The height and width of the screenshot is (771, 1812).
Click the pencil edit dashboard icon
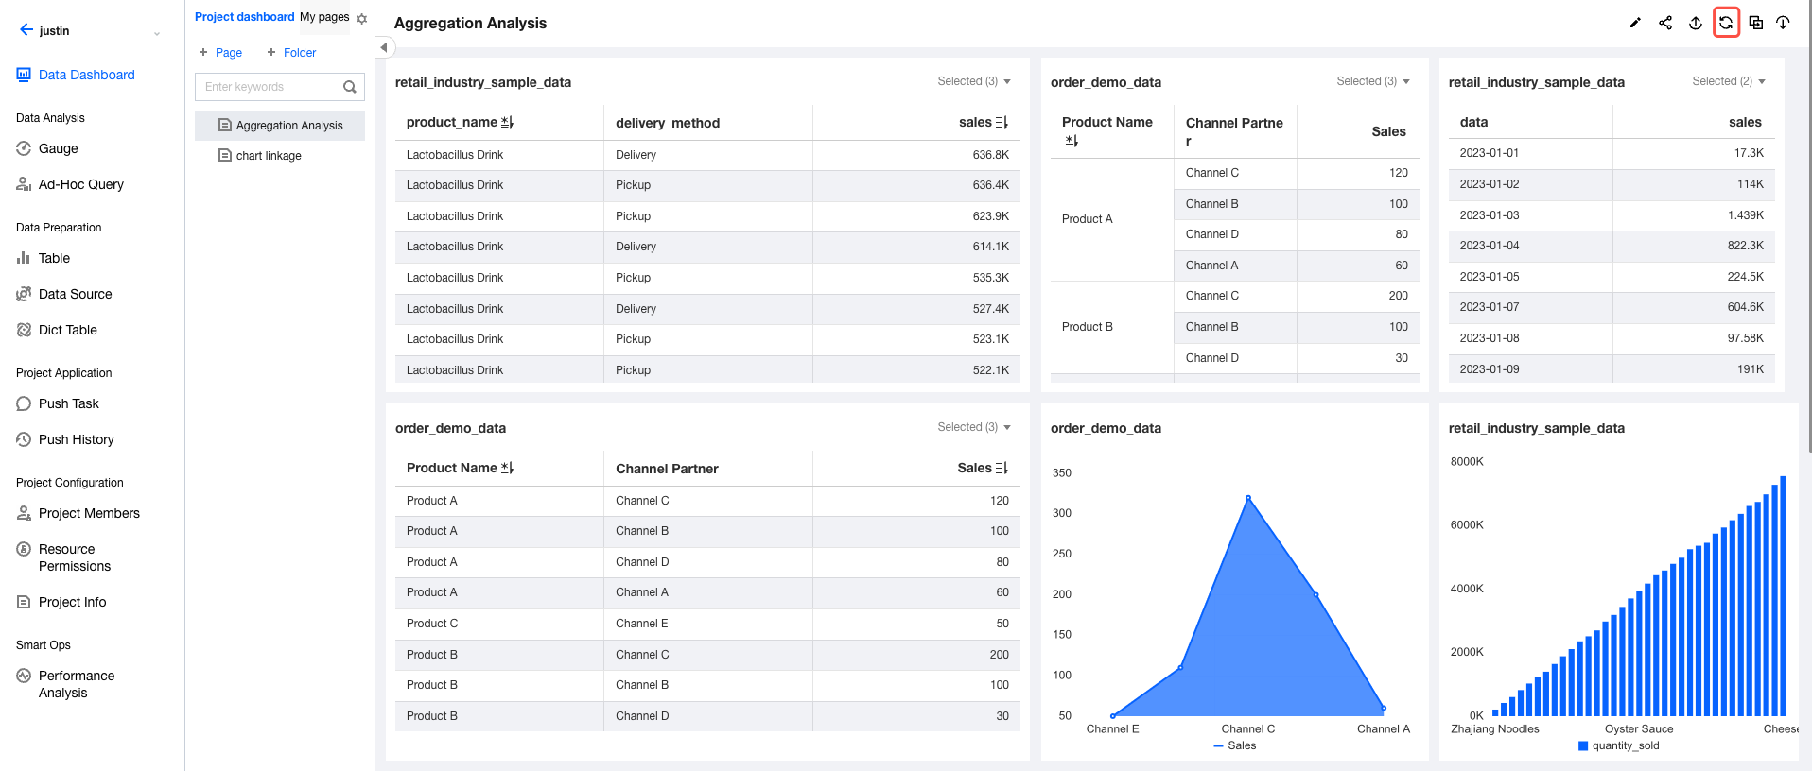1635,23
